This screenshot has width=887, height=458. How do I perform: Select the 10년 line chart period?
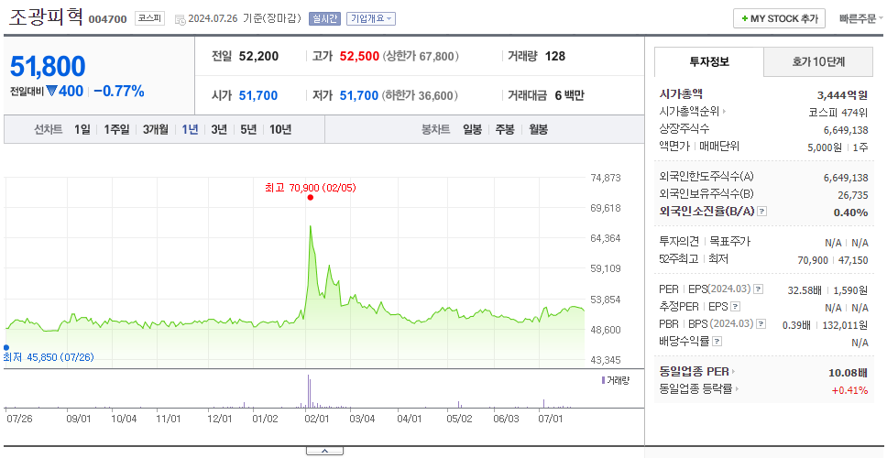click(x=280, y=129)
